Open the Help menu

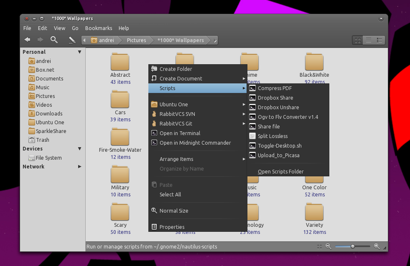tap(124, 28)
